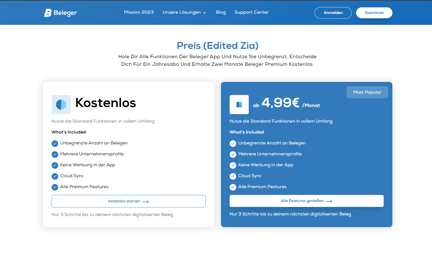Screen dimensions: 432x255
Task: Click the chevron beside Unsere Lösungen
Action: 205,13
